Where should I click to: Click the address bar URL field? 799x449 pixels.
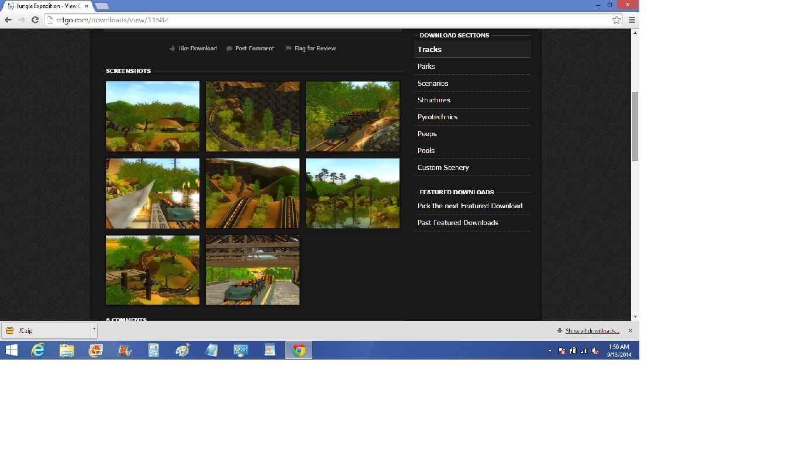328,20
